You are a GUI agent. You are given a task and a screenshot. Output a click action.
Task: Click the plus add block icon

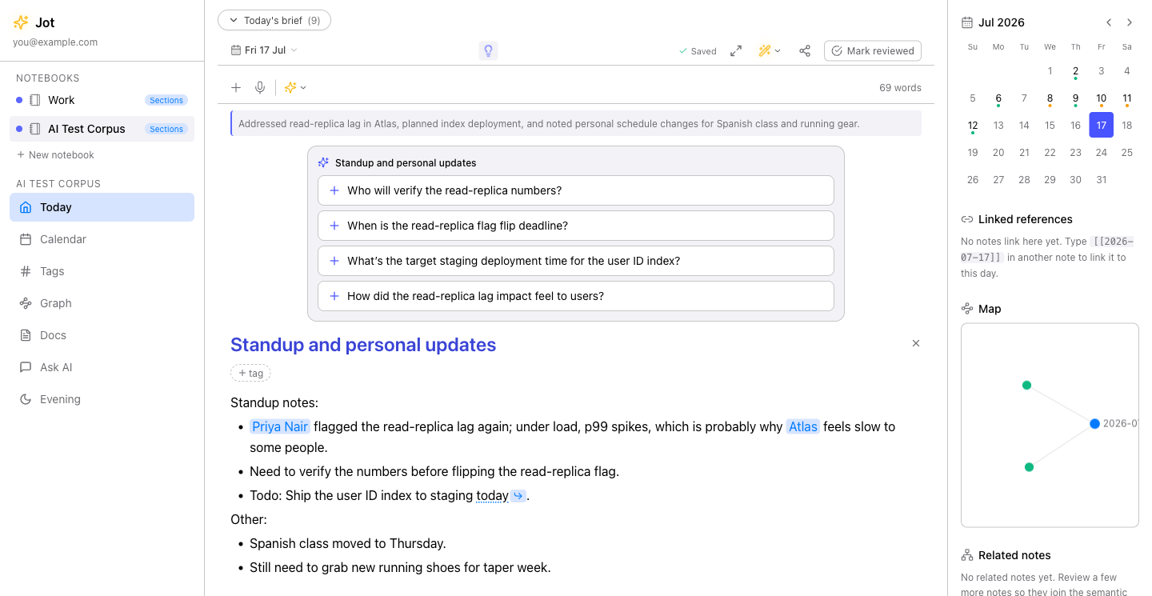click(236, 87)
